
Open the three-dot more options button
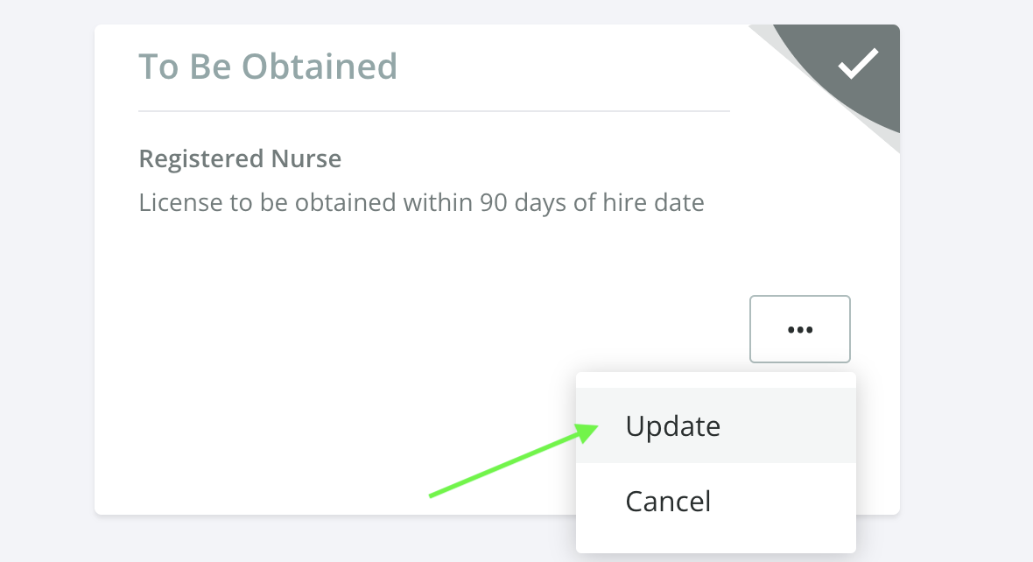800,329
